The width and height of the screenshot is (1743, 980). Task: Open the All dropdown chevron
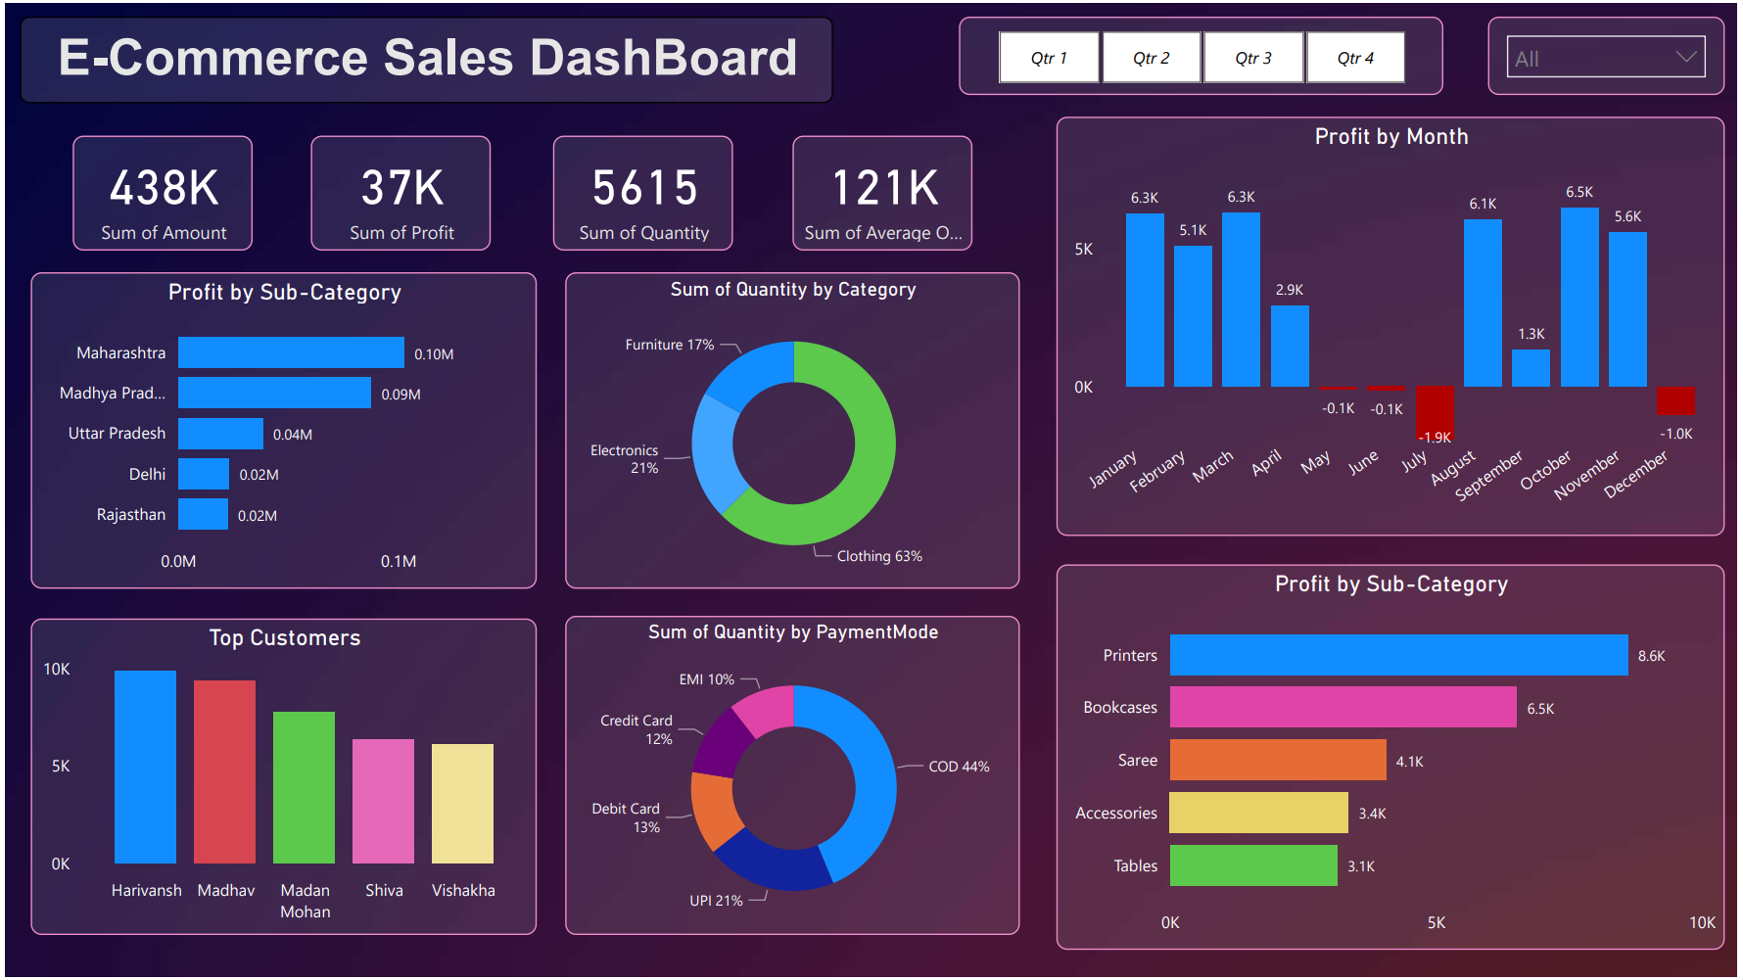coord(1685,57)
